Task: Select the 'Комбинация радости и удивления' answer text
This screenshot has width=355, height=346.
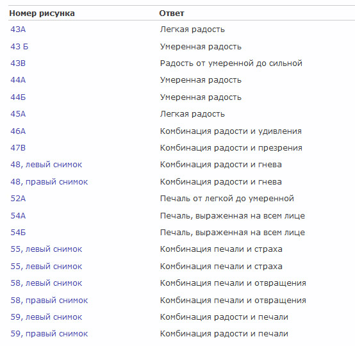Action: [231, 131]
